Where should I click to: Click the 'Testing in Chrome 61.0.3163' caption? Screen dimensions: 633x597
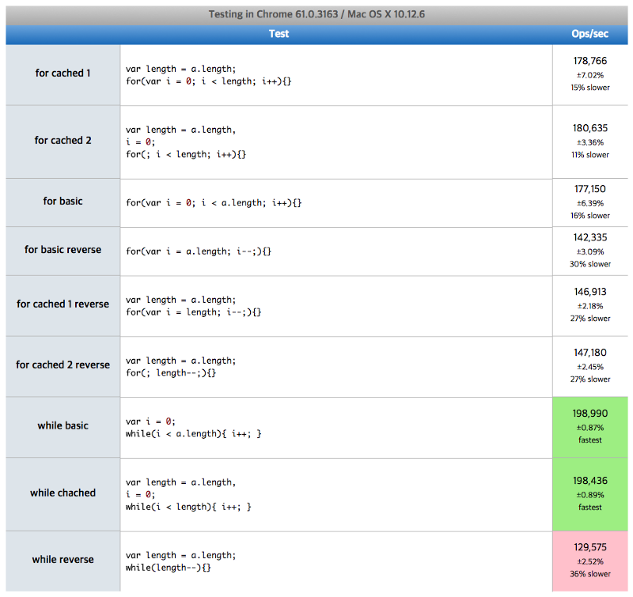pos(316,14)
